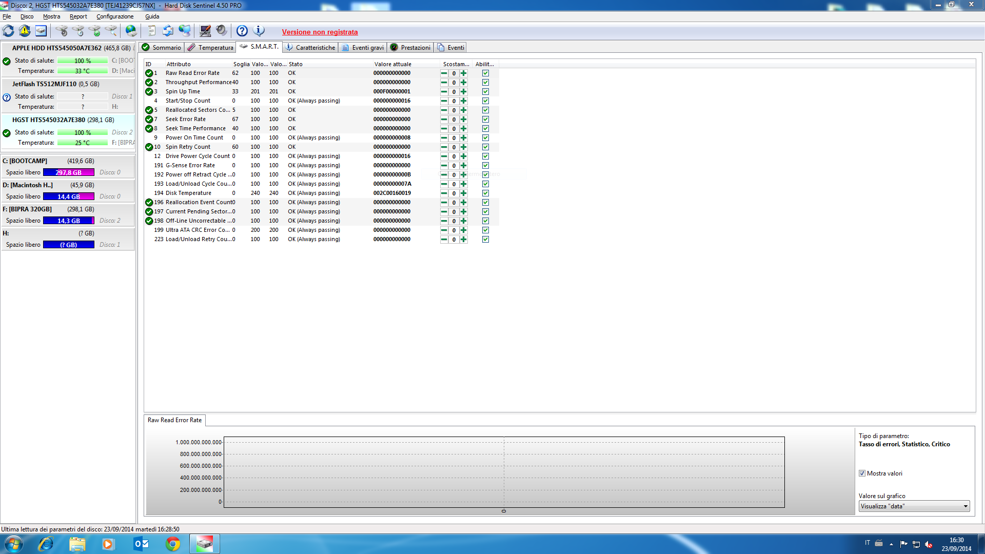Open Windows Explorer folder in taskbar

point(77,544)
